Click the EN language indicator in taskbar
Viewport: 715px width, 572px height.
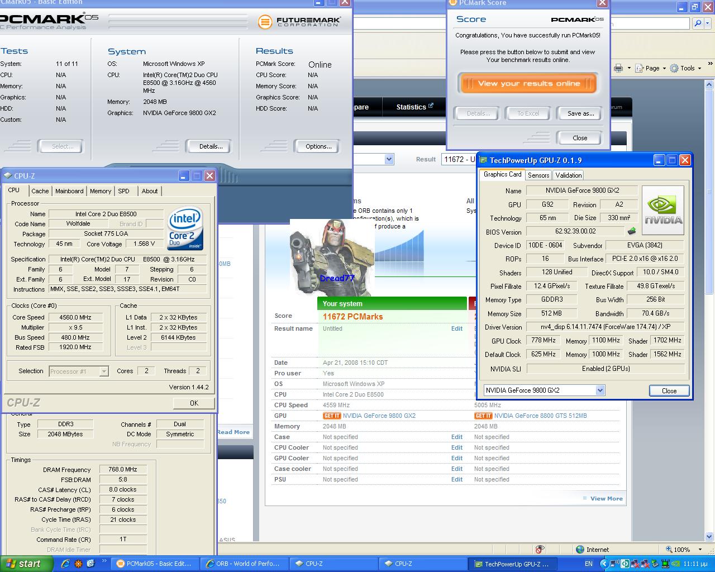[x=589, y=564]
